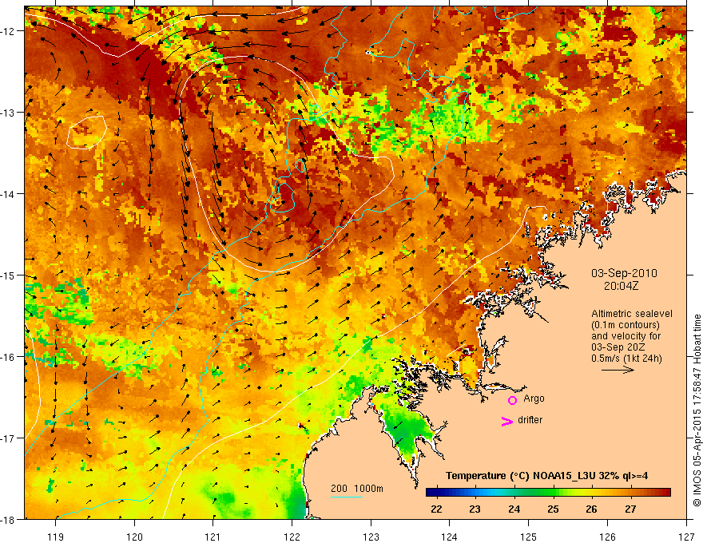This screenshot has width=703, height=543.
Task: Click the latitude axis label -14
Action: click(8, 194)
